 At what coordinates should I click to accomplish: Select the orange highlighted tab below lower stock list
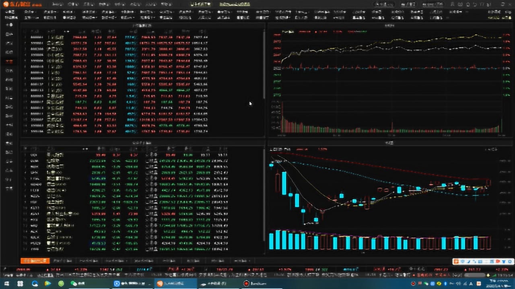(x=35, y=261)
